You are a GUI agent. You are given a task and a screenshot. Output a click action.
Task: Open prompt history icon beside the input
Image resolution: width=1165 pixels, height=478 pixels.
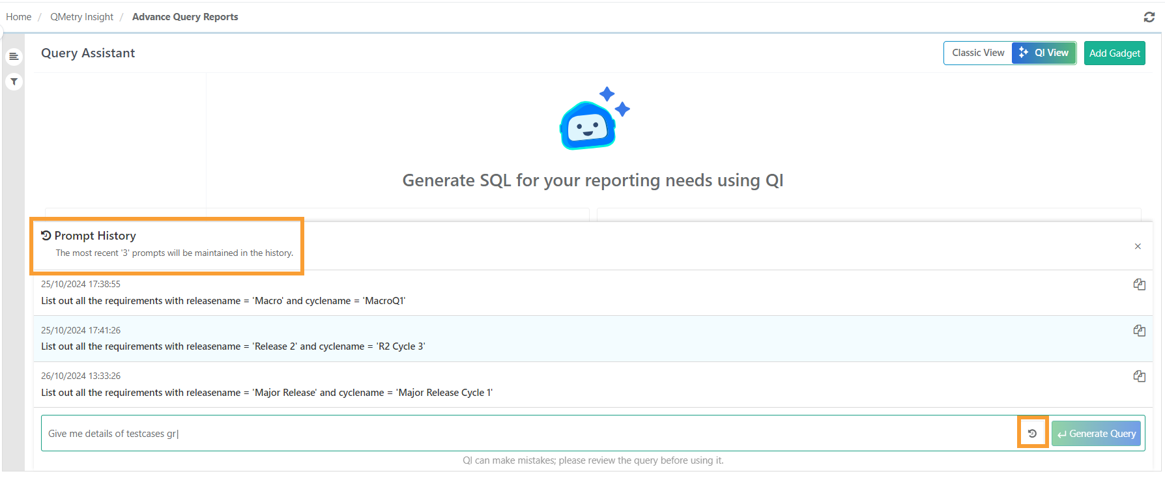point(1032,433)
